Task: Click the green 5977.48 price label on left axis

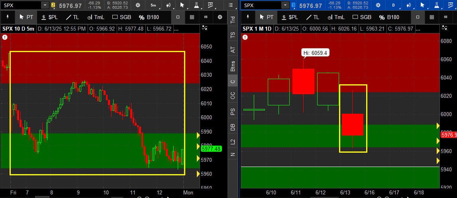Action: (211, 149)
